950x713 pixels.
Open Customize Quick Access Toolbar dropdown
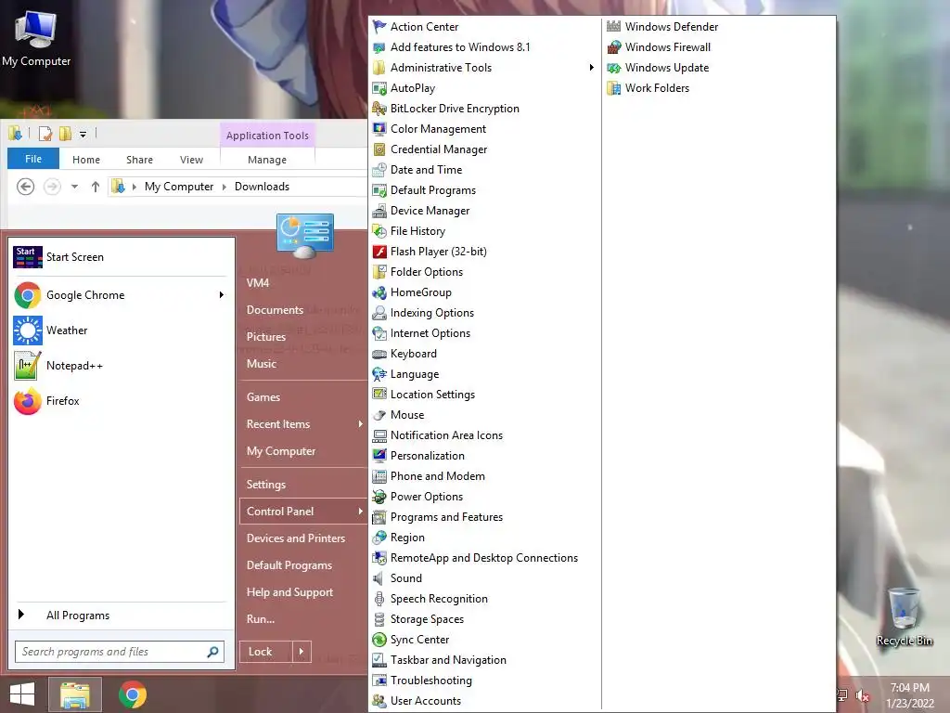pyautogui.click(x=83, y=134)
